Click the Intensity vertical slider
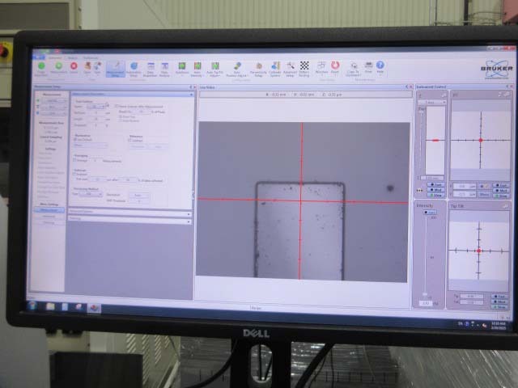This screenshot has height=388, width=518. [x=426, y=255]
